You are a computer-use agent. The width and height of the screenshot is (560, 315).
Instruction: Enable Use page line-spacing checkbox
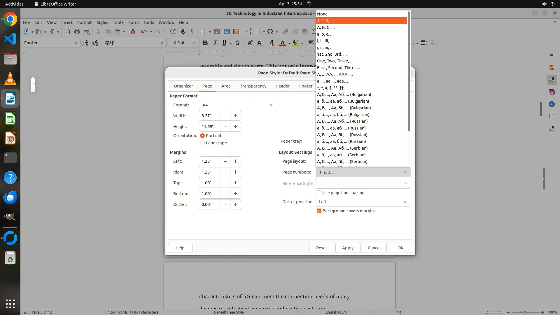(x=319, y=193)
